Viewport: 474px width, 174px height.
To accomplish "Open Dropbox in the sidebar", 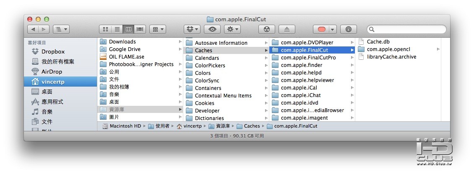I will [60, 51].
